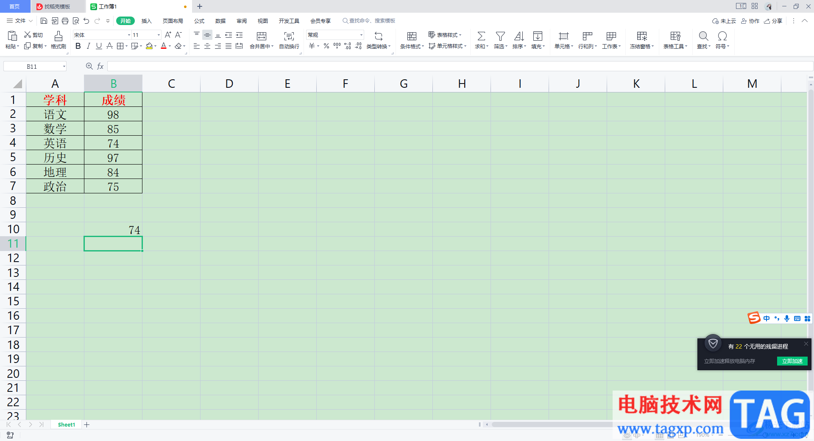The height and width of the screenshot is (441, 814).
Task: Toggle Underline formatting
Action: click(x=99, y=46)
